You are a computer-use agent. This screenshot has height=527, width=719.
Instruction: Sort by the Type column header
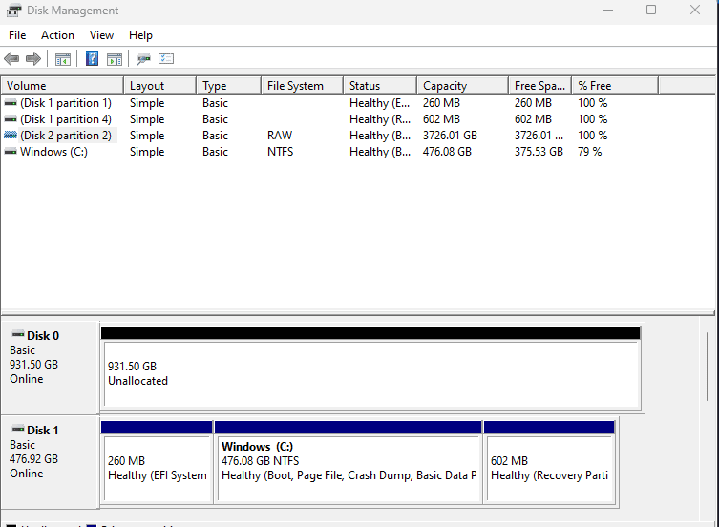click(229, 86)
